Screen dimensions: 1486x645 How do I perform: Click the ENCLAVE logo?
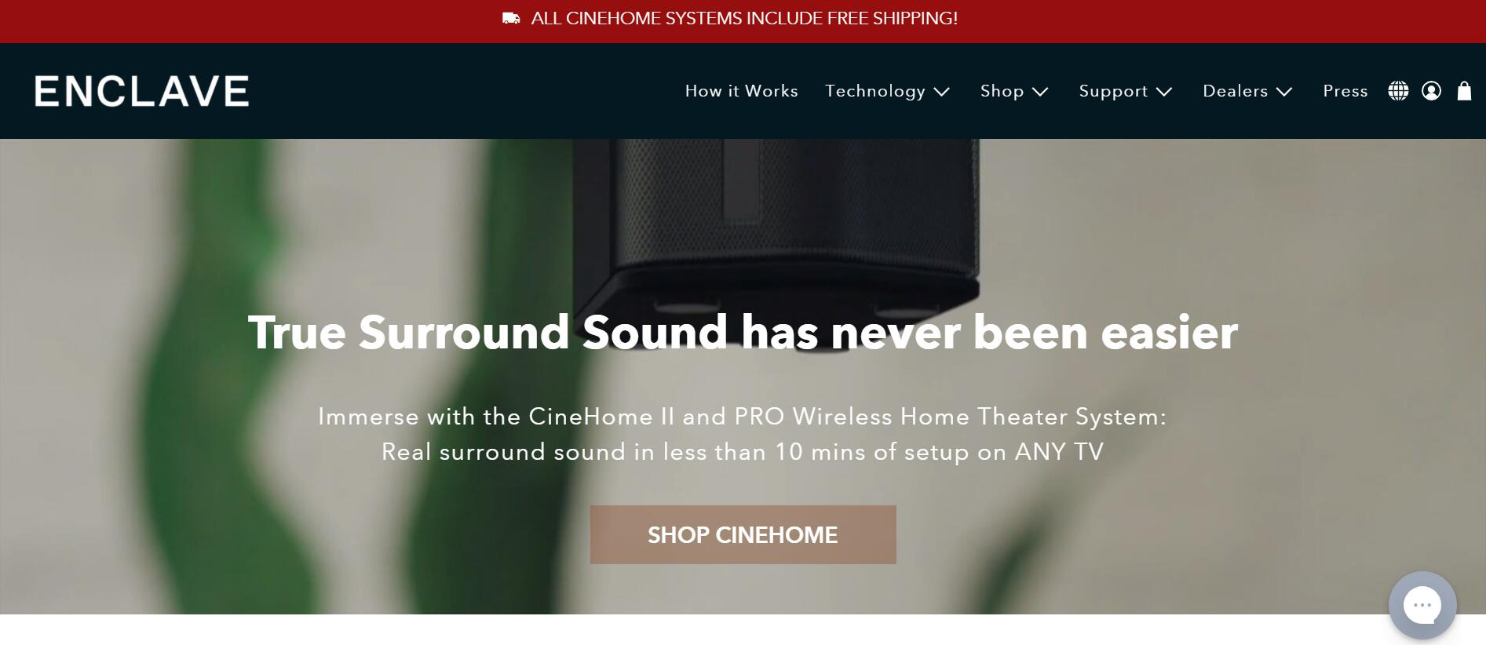(142, 91)
